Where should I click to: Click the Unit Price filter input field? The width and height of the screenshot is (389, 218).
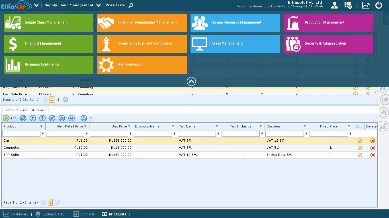(109, 133)
